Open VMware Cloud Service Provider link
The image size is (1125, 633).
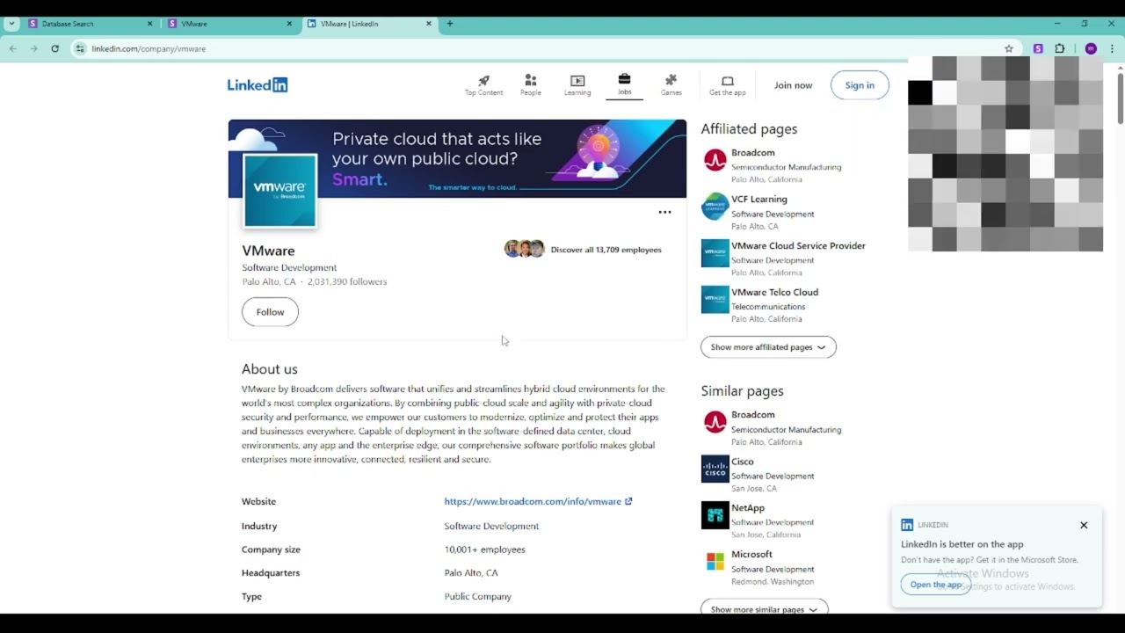point(798,246)
